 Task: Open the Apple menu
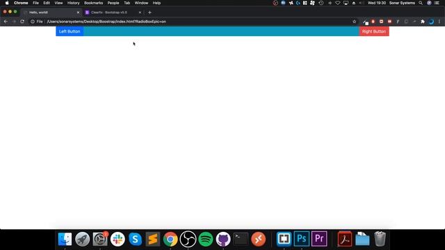click(7, 3)
